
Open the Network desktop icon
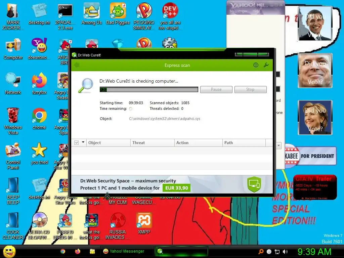click(13, 84)
